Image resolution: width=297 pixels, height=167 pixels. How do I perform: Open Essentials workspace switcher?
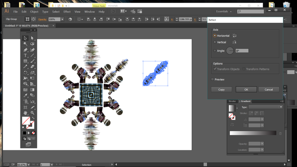click(224, 12)
